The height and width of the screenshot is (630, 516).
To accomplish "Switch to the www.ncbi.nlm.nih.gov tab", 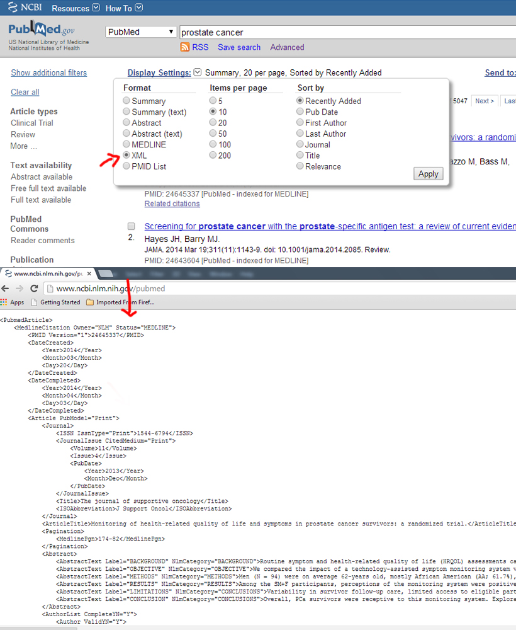I will pyautogui.click(x=48, y=273).
